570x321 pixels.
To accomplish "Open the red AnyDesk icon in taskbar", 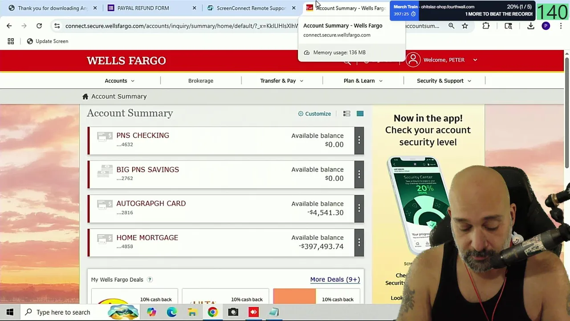I will pyautogui.click(x=253, y=312).
